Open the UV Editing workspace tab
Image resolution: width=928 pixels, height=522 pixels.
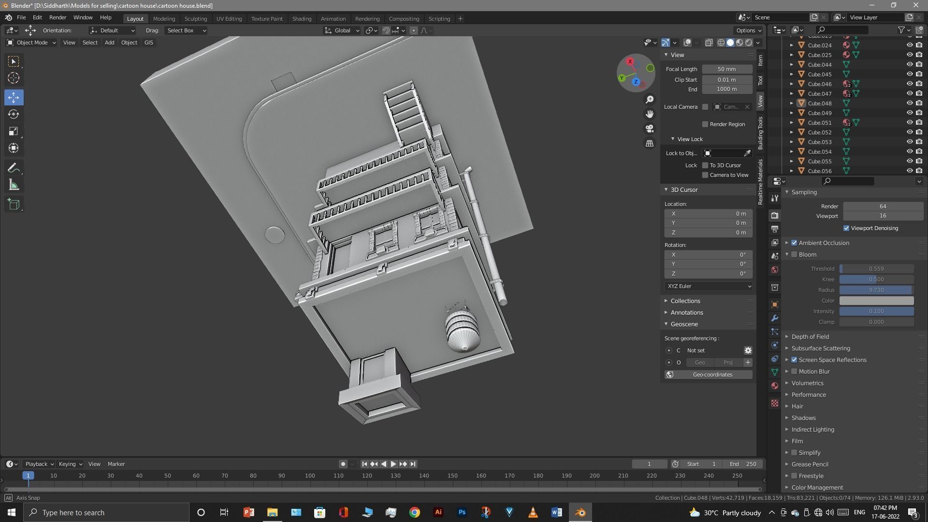pyautogui.click(x=229, y=19)
